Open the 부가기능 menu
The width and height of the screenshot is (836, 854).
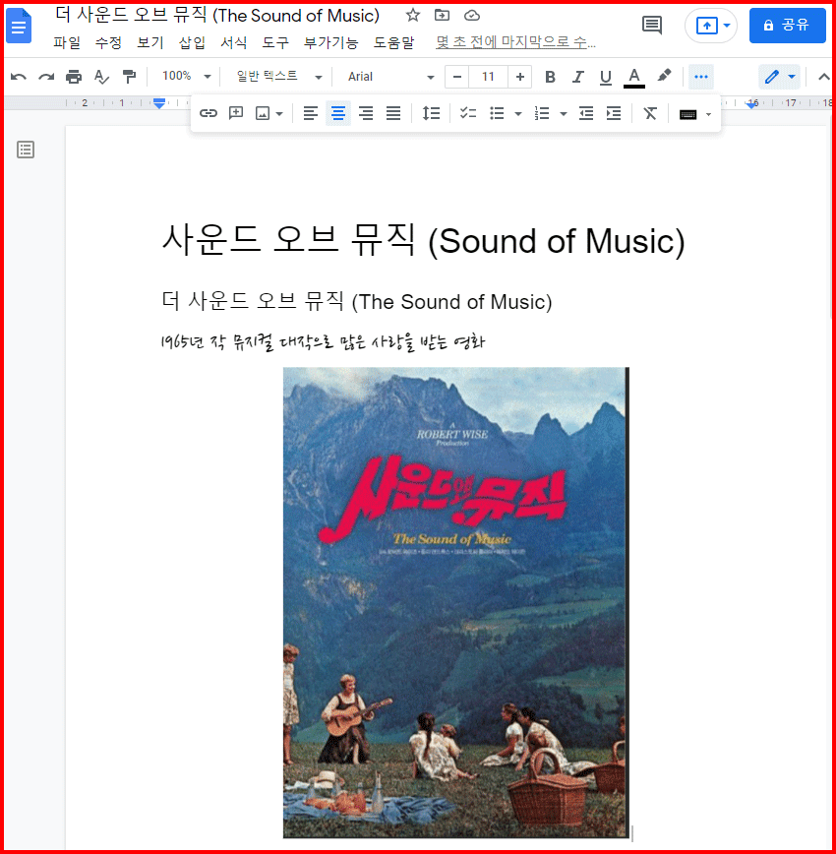click(330, 42)
